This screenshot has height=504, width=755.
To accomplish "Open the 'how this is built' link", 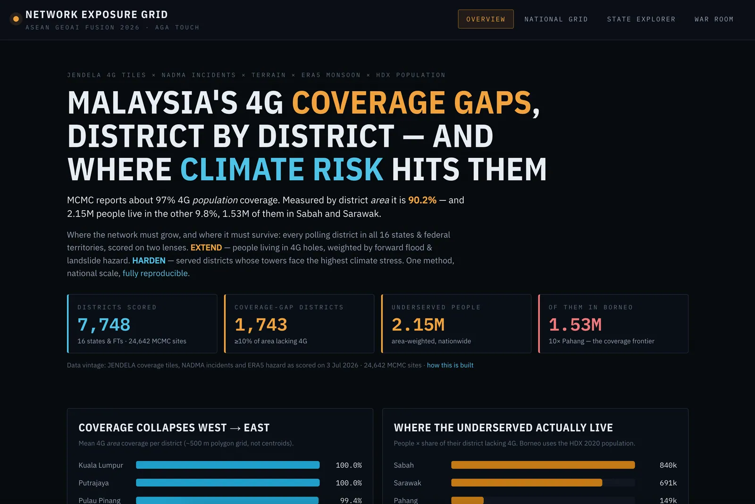I will (450, 365).
